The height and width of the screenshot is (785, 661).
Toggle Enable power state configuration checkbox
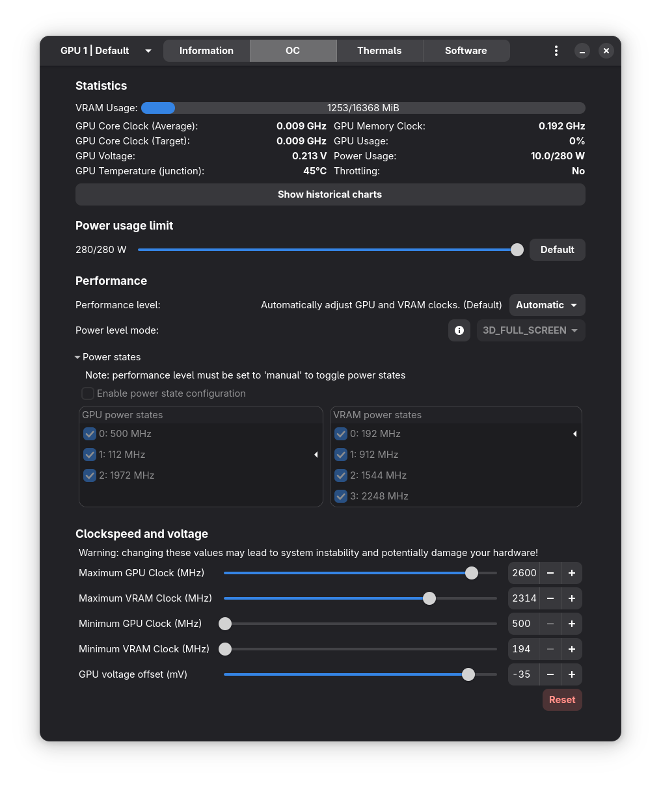pyautogui.click(x=88, y=393)
